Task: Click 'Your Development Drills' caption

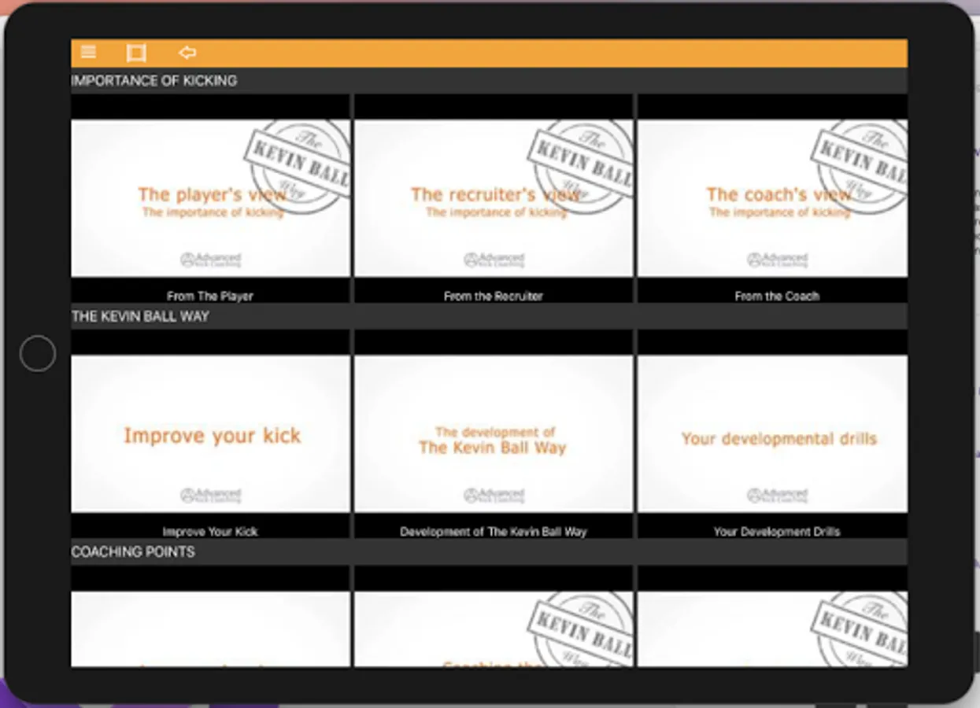Action: coord(777,532)
